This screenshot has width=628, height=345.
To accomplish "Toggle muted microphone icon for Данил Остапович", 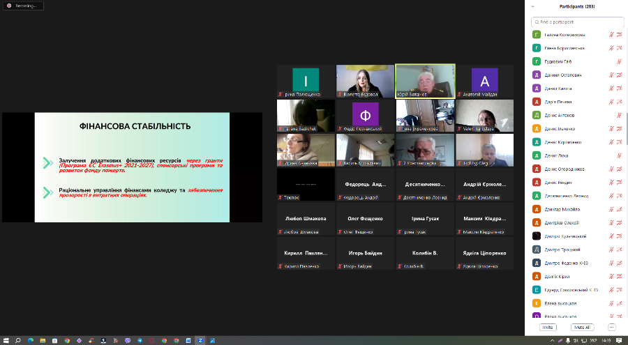I will click(x=611, y=75).
